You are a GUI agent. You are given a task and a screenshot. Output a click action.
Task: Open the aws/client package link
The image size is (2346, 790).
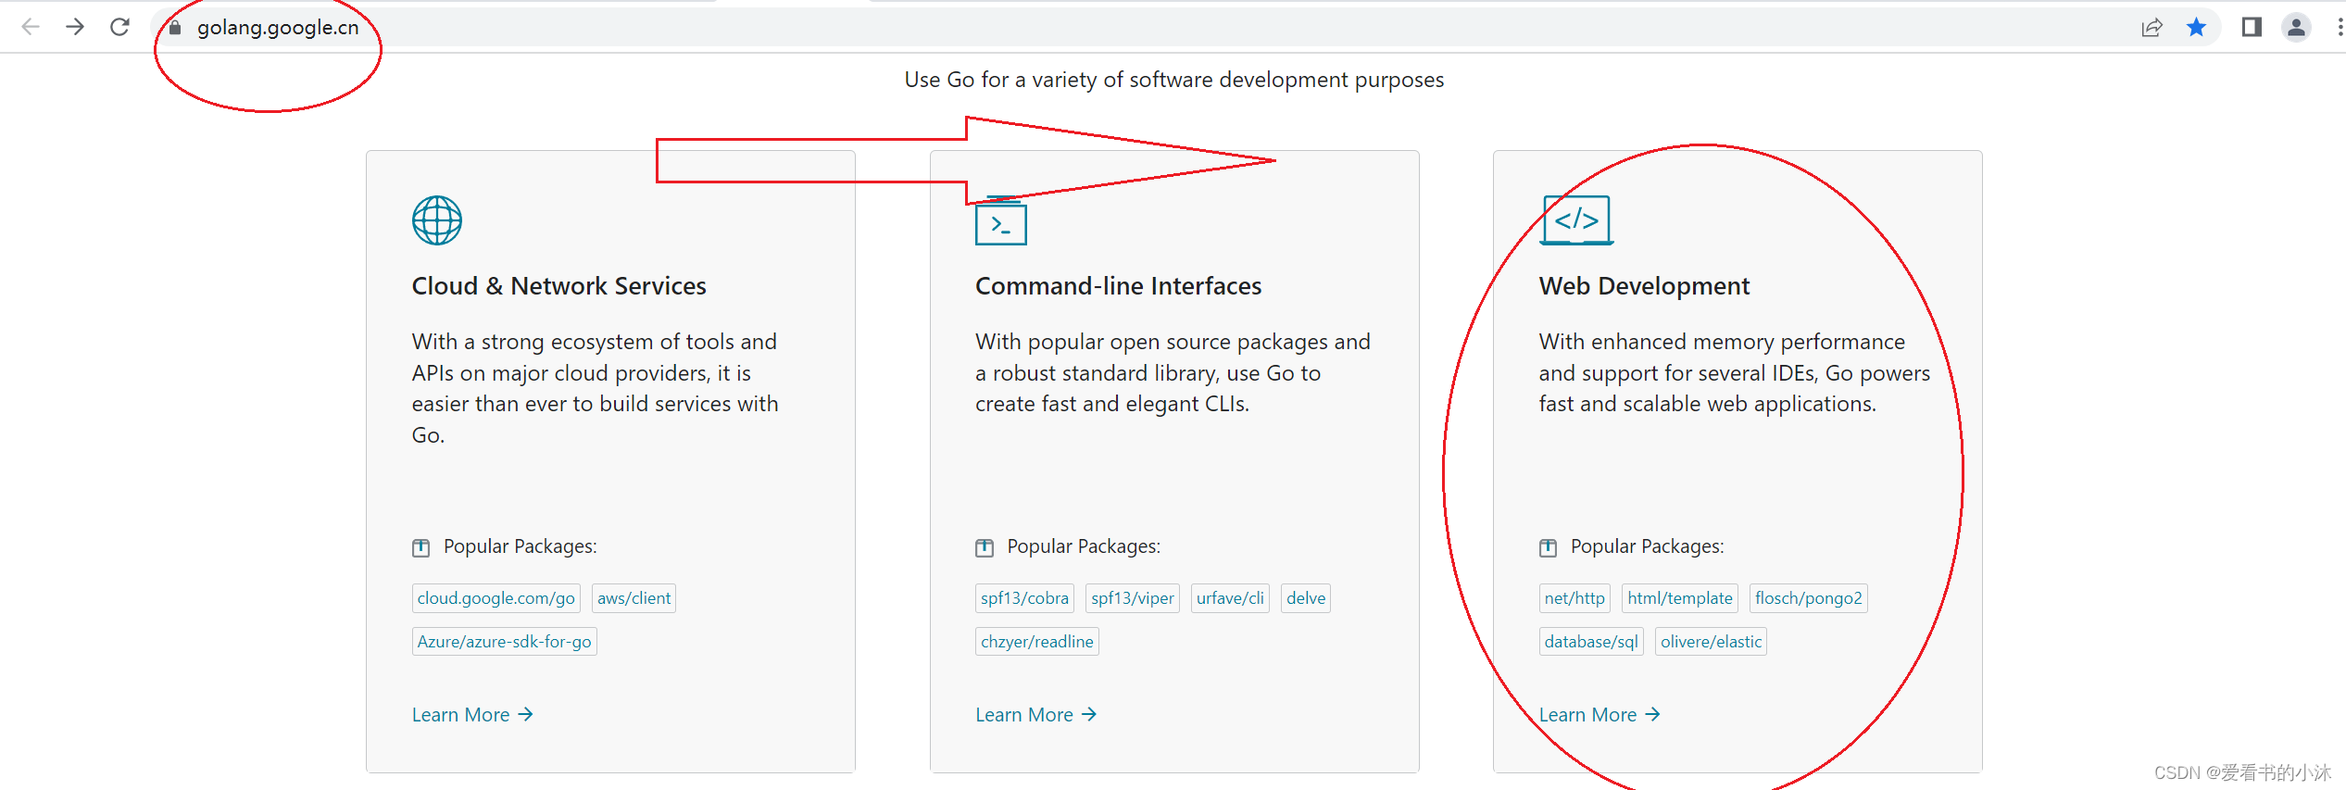coord(634,598)
